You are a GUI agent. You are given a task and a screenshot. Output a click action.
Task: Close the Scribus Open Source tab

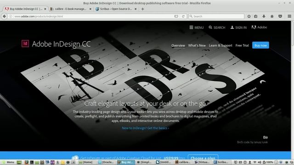click(x=136, y=9)
